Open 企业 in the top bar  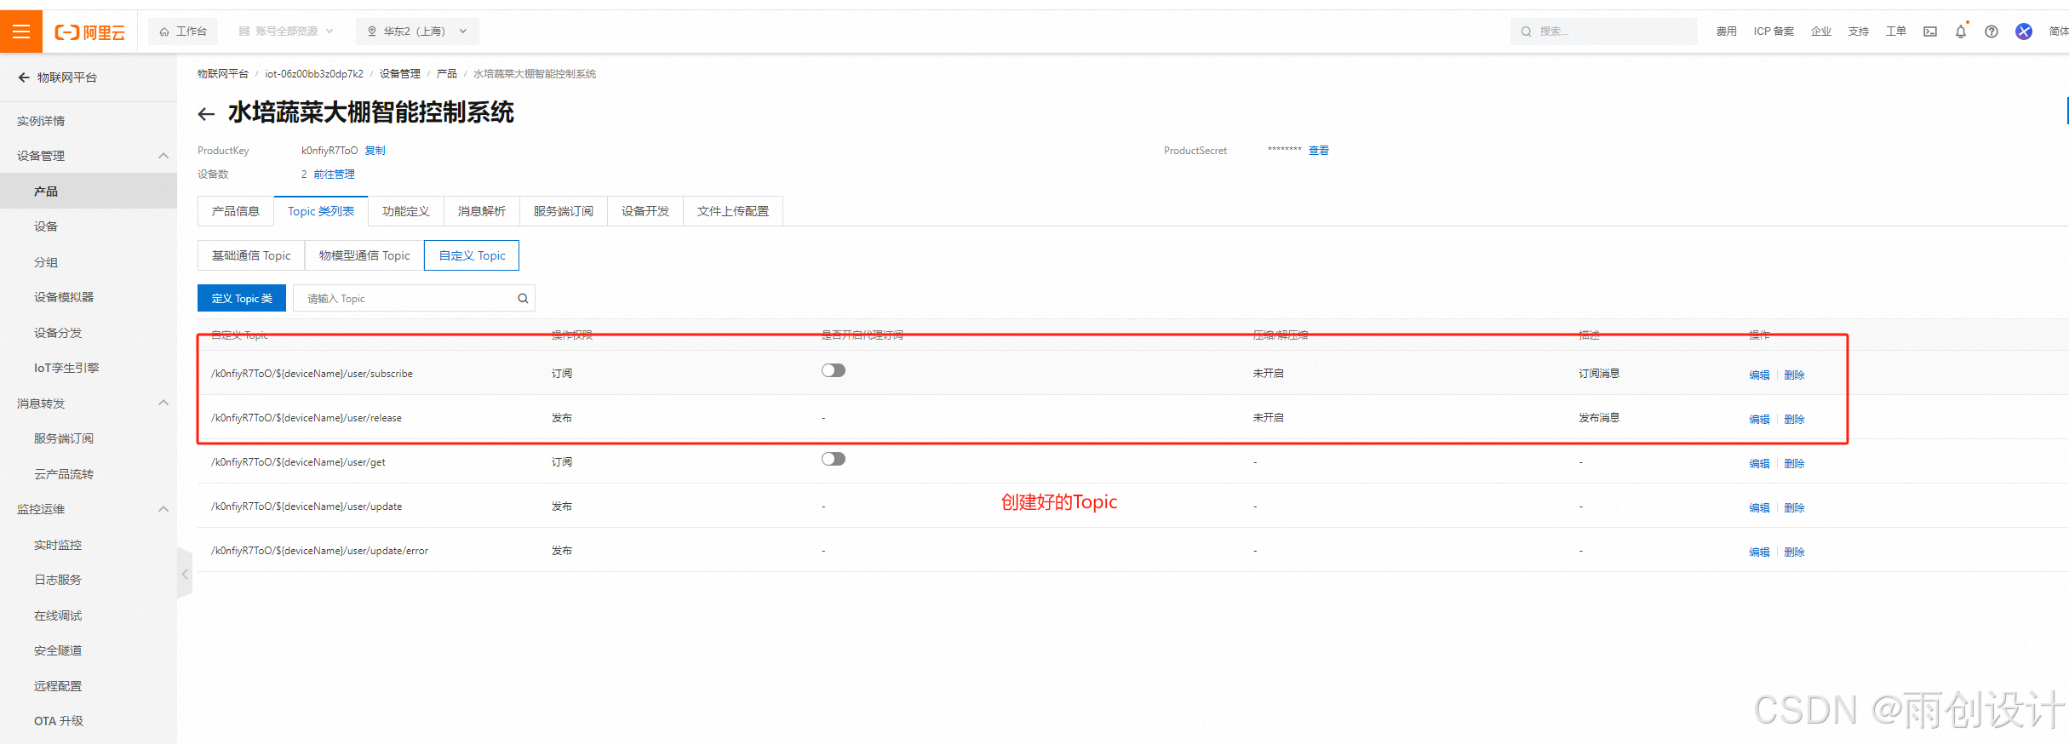click(x=1821, y=31)
